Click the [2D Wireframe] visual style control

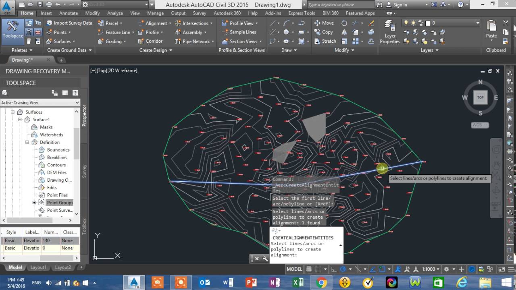point(123,70)
